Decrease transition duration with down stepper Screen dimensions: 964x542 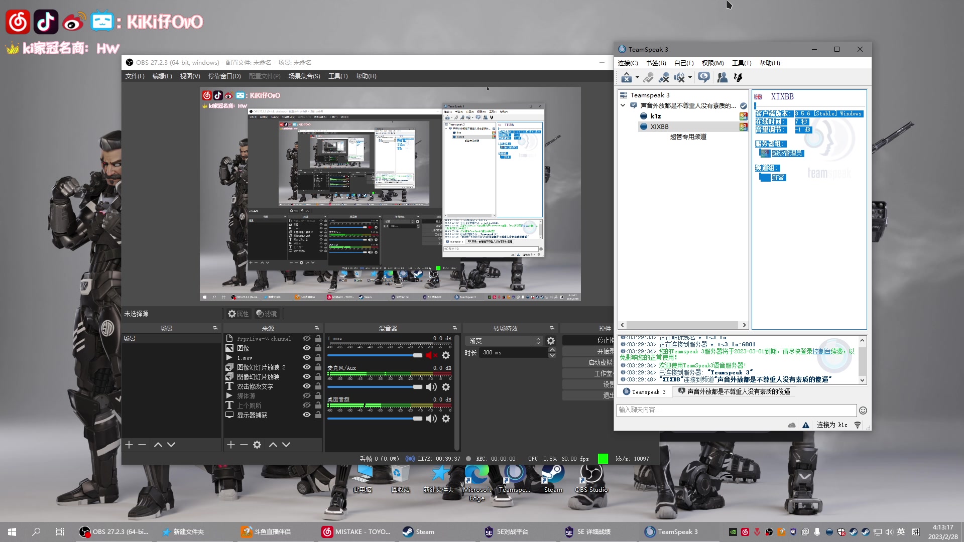point(552,355)
